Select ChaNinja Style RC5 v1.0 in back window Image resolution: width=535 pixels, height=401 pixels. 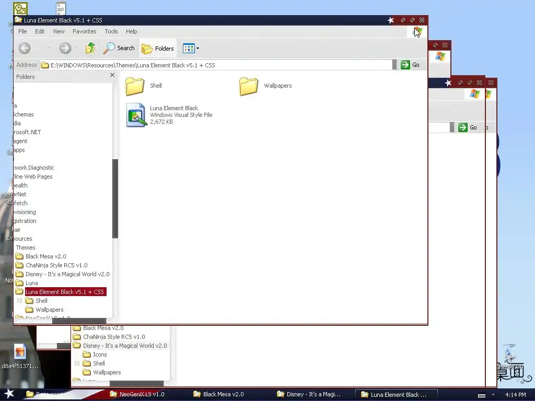(x=109, y=337)
